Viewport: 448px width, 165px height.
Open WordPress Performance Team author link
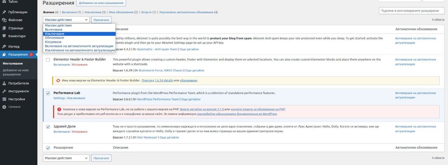pyautogui.click(x=158, y=99)
